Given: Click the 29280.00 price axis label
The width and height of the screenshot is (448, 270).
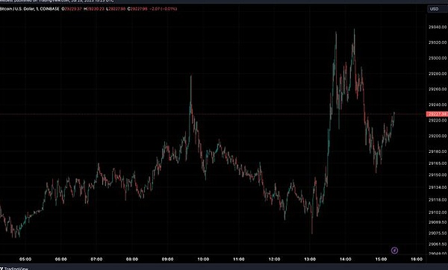Looking at the screenshot, I should pos(438,74).
